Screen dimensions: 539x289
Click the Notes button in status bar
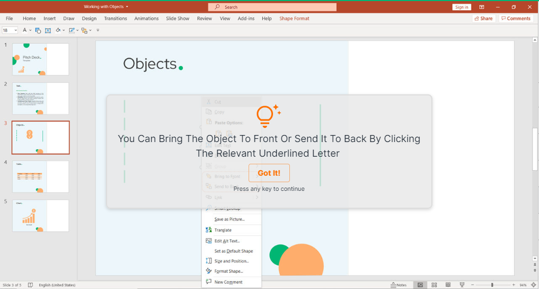click(x=399, y=285)
